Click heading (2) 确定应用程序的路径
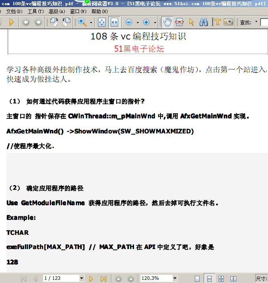This screenshot has width=268, height=283. coord(46,188)
